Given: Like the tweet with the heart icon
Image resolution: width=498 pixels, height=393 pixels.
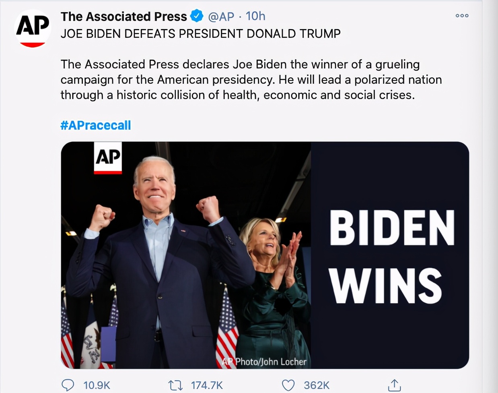Looking at the screenshot, I should 288,385.
